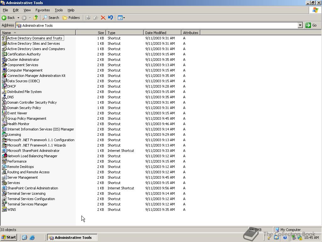The height and width of the screenshot is (242, 322).
Task: Click the taskbar clock showing 10:45 AM
Action: pos(312,238)
